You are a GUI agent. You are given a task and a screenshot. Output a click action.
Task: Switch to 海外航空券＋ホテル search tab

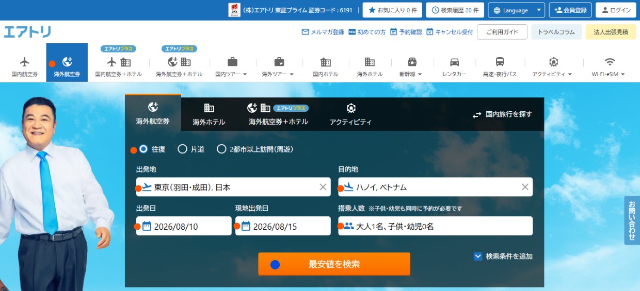click(x=279, y=114)
